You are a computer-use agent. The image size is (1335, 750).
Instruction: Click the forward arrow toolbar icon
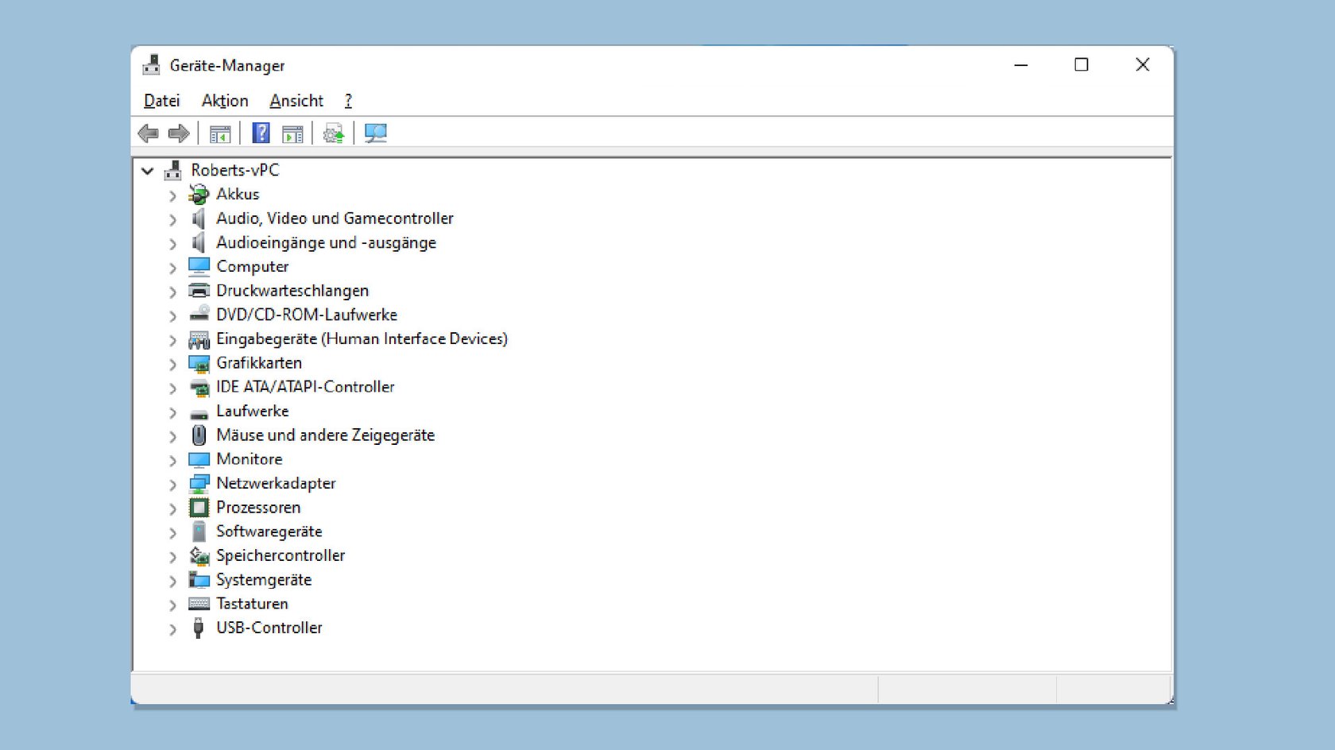(179, 133)
